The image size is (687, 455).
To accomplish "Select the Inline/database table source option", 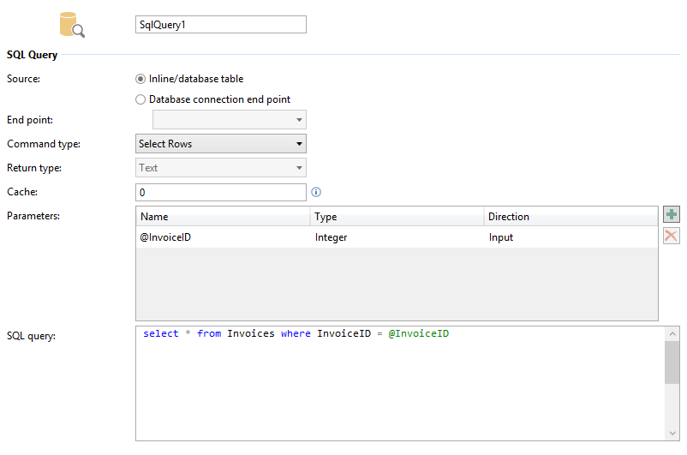I will [140, 79].
